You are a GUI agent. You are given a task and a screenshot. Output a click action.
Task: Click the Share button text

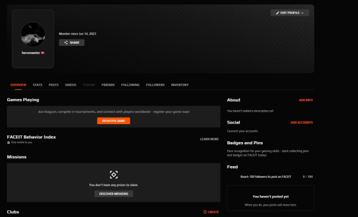coord(75,43)
